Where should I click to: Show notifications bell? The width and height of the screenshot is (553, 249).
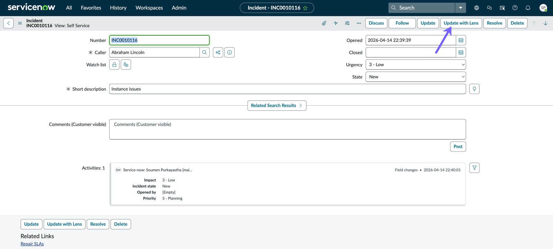pos(528,8)
